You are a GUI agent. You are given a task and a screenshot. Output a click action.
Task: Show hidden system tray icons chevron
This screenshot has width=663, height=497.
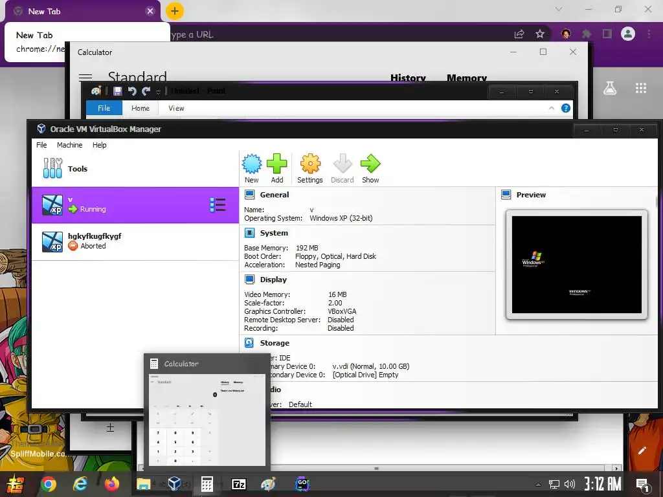click(x=538, y=485)
